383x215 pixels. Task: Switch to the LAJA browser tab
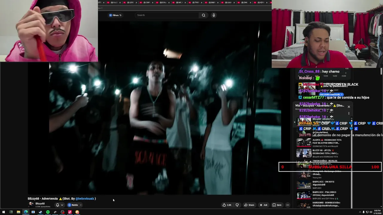228,3
